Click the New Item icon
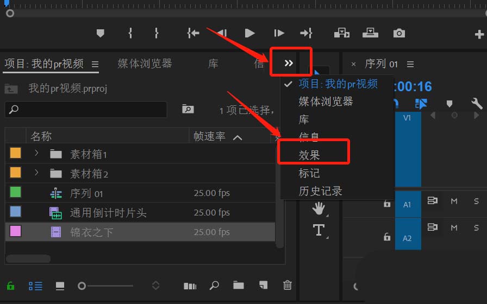Screen dimensions: 487x304 click(x=263, y=285)
